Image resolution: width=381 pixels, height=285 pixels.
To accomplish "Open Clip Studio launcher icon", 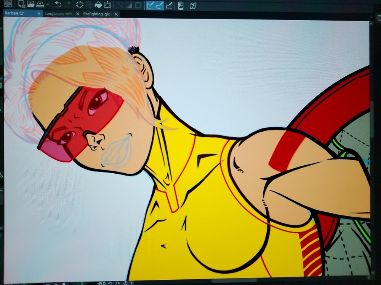I will tap(8, 5).
